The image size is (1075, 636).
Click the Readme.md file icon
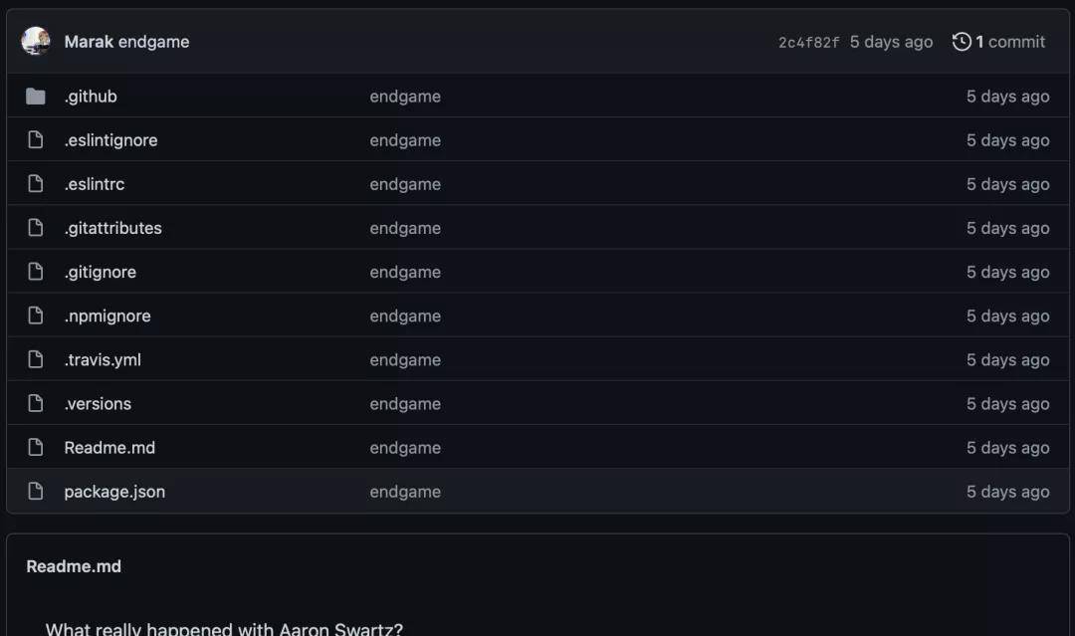point(36,447)
